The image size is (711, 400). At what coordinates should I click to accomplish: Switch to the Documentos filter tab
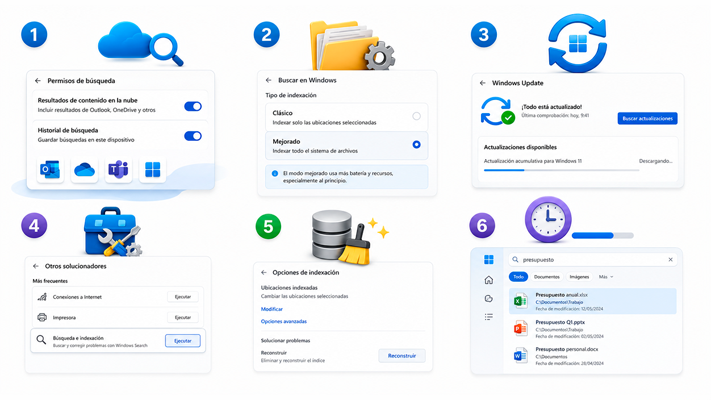tap(547, 277)
